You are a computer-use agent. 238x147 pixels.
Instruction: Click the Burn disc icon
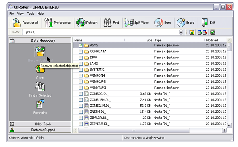[159, 23]
